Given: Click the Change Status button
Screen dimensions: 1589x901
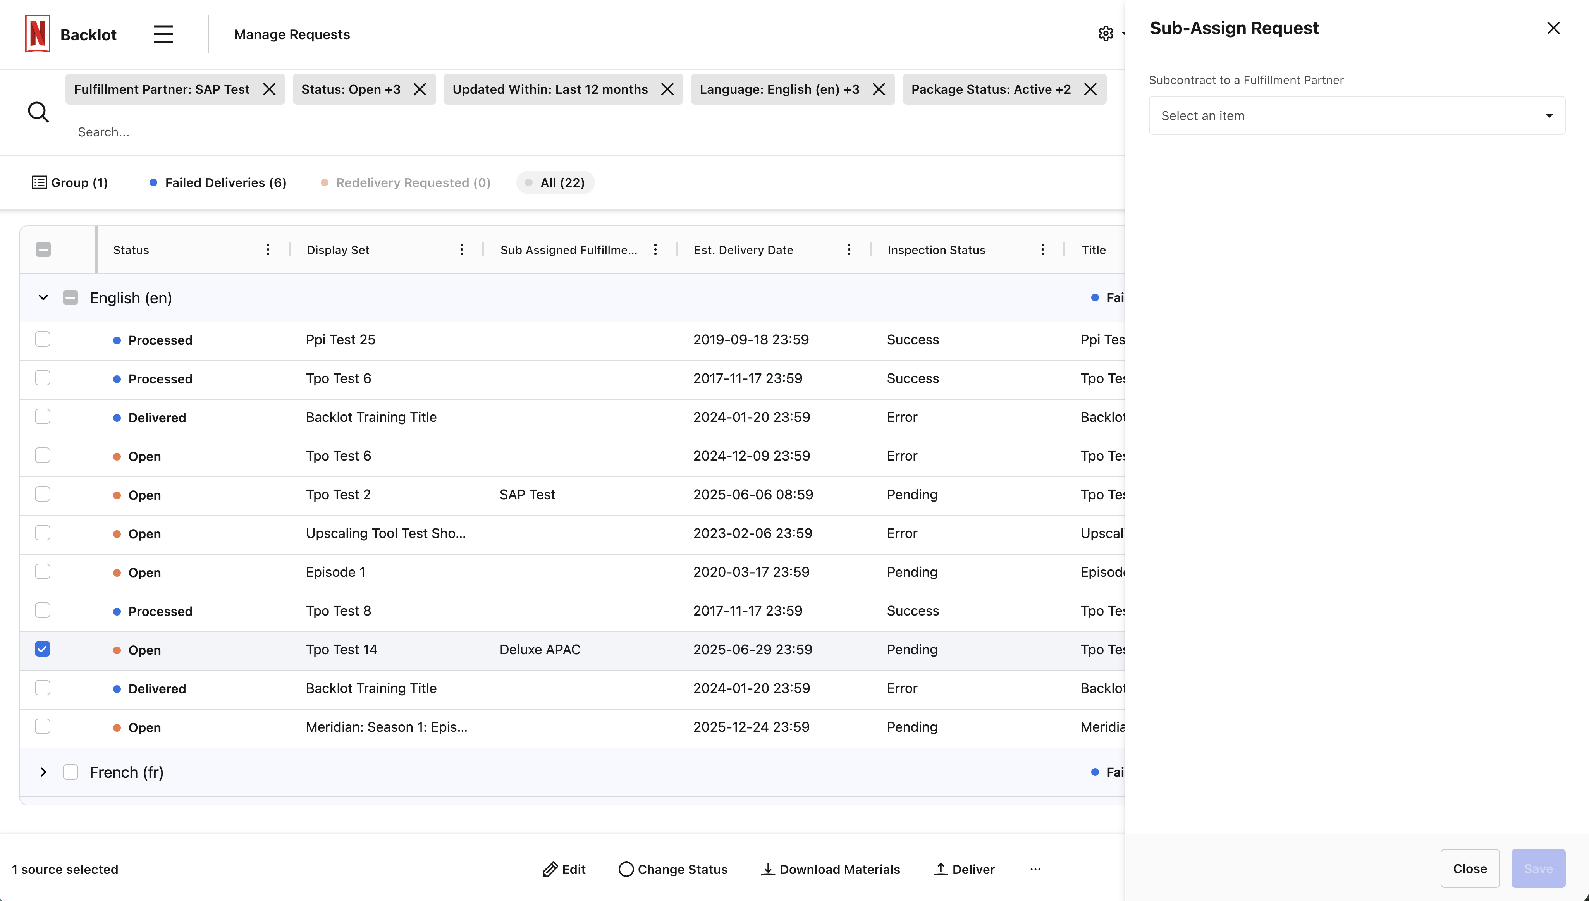Looking at the screenshot, I should point(673,869).
